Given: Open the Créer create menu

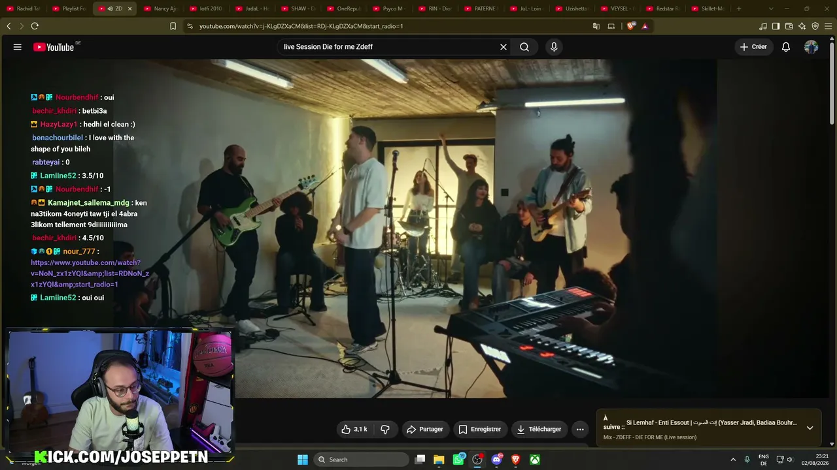Looking at the screenshot, I should tap(753, 47).
